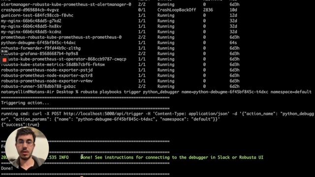Click the 10d age for crashpod

[233, 10]
